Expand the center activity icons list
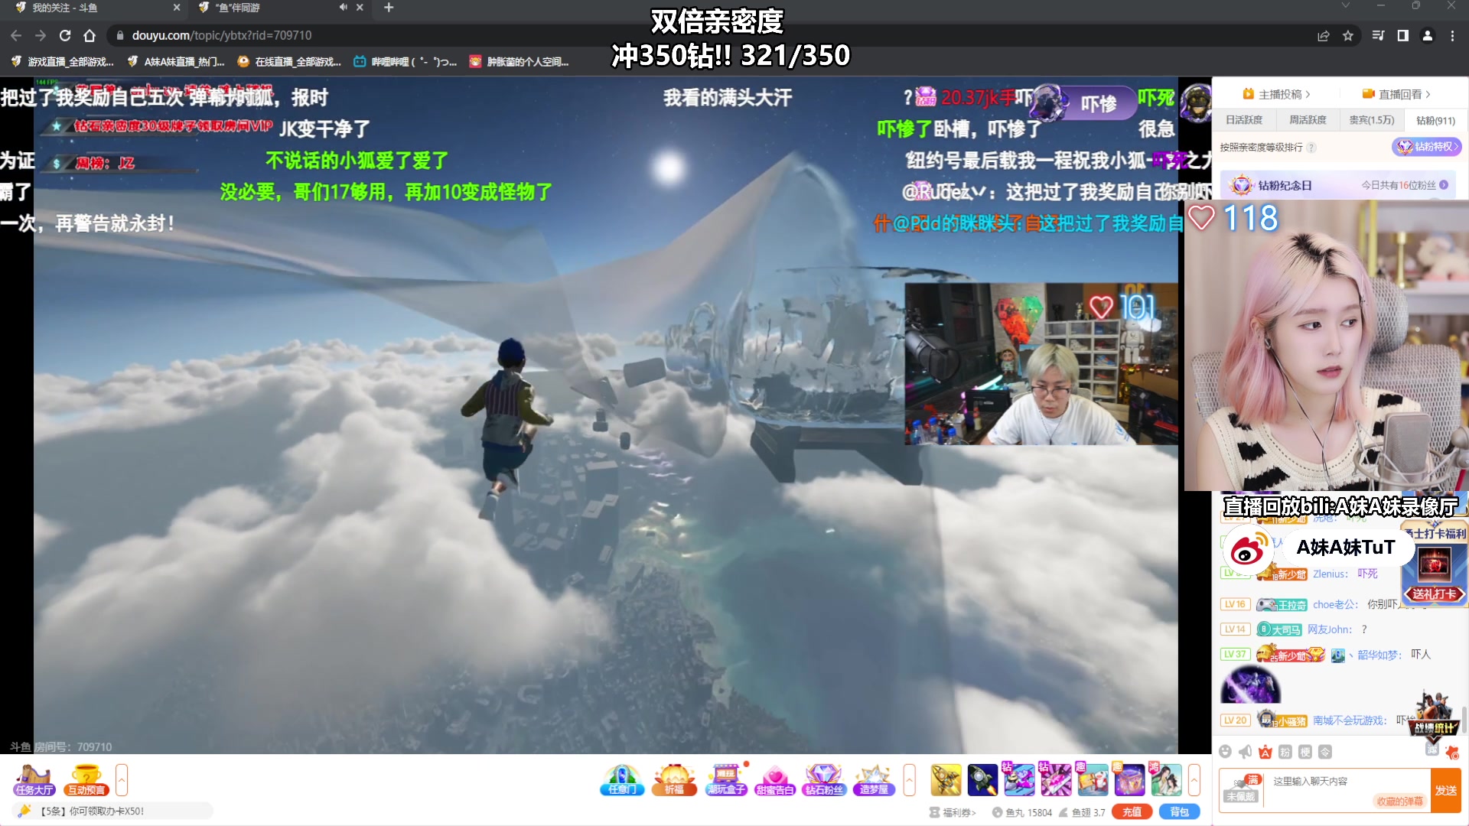1469x826 pixels. pyautogui.click(x=909, y=780)
